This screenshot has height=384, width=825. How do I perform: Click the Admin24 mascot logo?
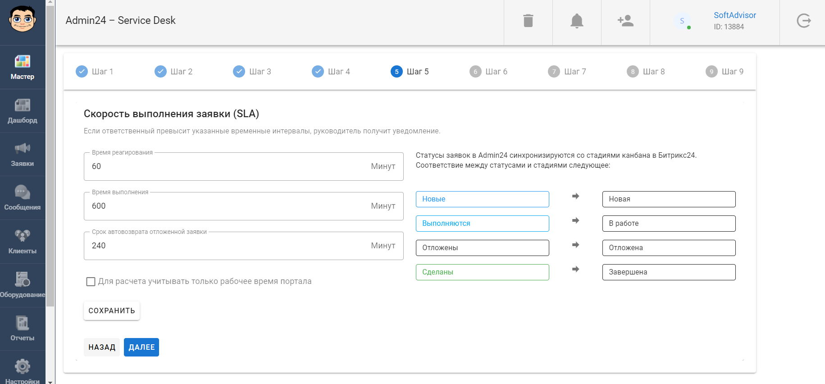point(23,19)
